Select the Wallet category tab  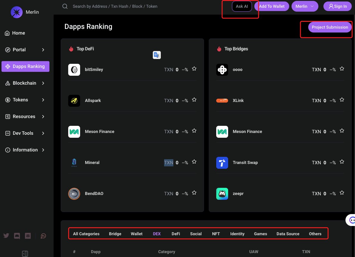(136, 234)
